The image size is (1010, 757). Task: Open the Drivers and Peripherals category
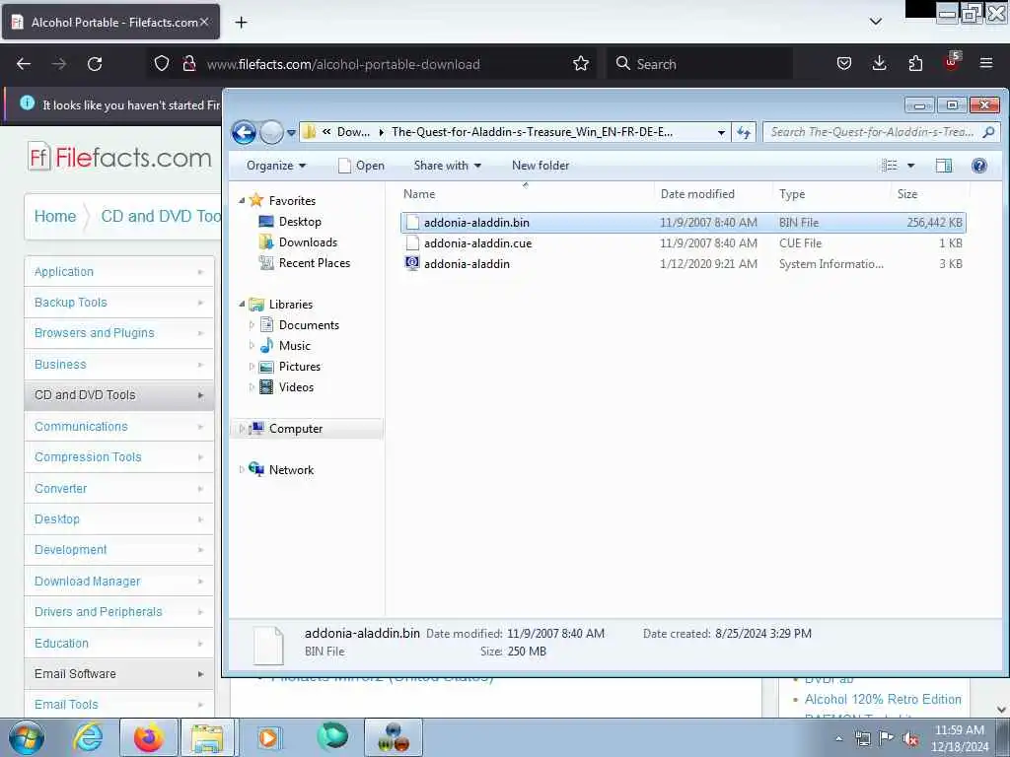click(119, 612)
